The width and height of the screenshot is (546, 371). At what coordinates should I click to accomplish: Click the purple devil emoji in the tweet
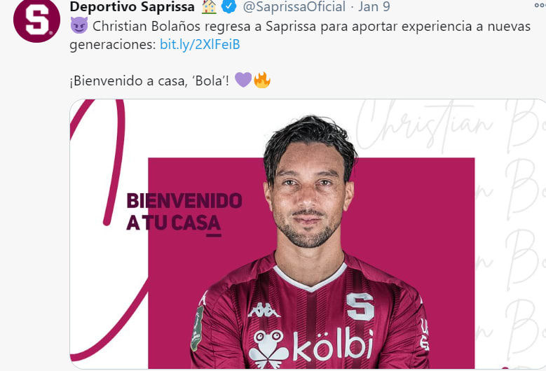point(79,26)
